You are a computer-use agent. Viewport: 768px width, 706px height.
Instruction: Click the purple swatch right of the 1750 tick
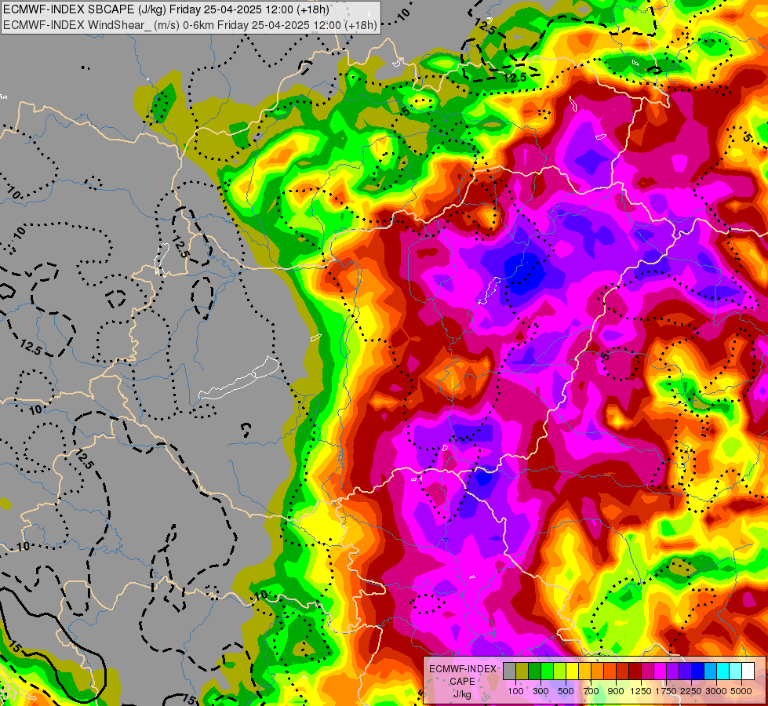coord(672,671)
